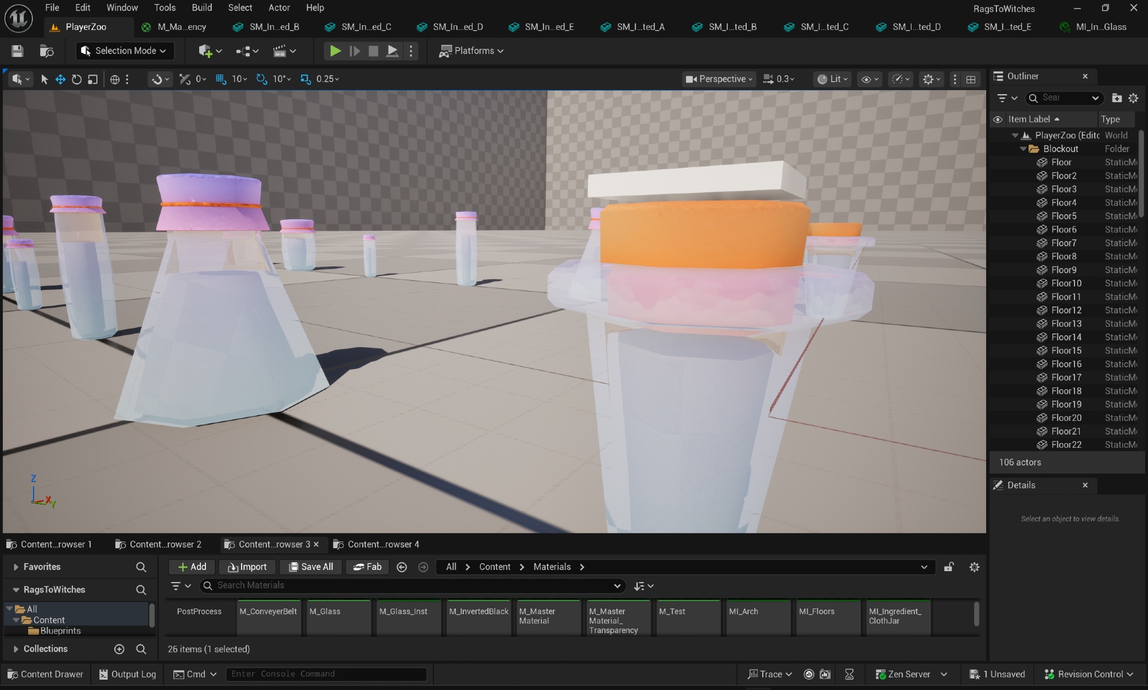Click the Browse content icon in toolbar
This screenshot has width=1148, height=690.
(46, 51)
